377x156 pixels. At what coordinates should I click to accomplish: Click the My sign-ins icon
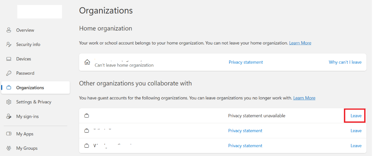(x=9, y=117)
